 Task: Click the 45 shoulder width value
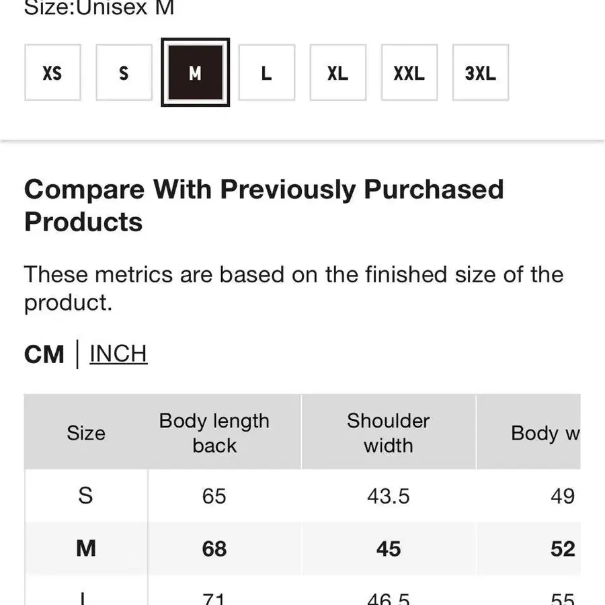pos(388,549)
